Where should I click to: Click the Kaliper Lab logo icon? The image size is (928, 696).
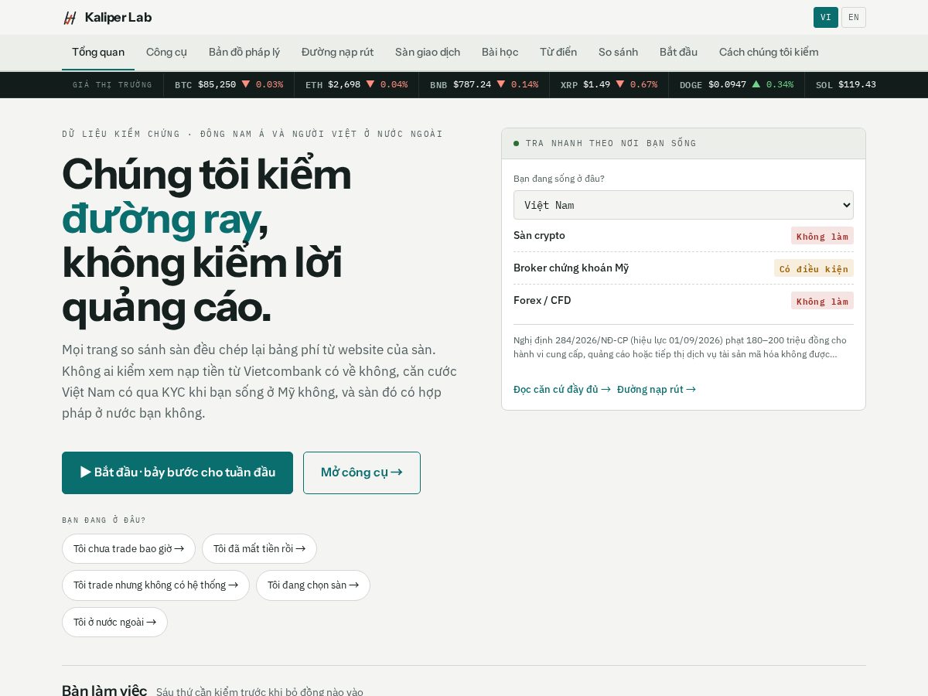[70, 18]
